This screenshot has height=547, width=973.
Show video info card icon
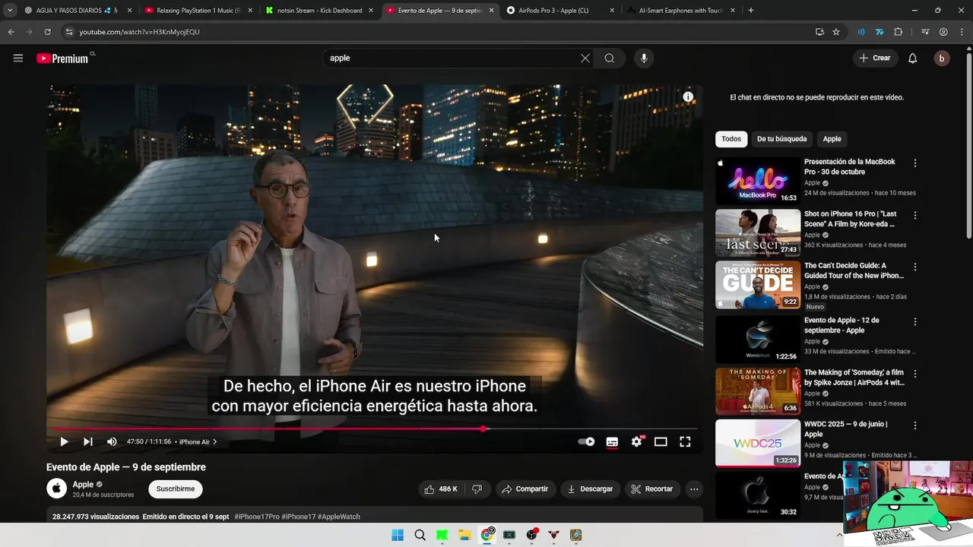click(688, 97)
